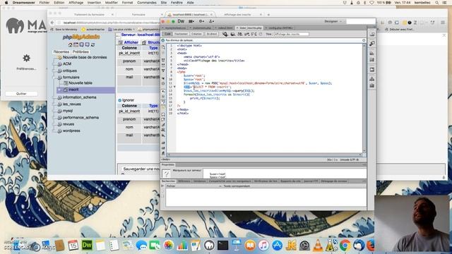
Task: Open the Validation panel tab
Action: (x=199, y=181)
